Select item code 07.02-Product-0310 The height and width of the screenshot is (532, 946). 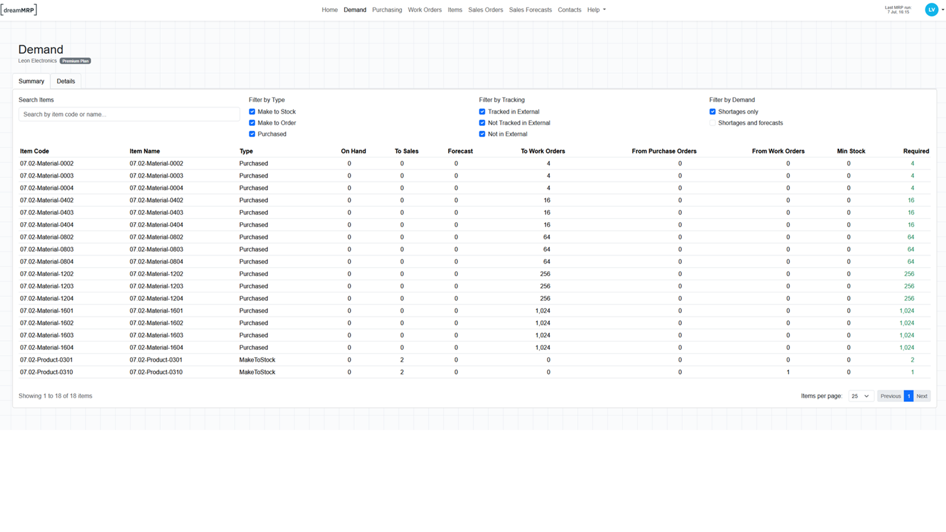[46, 372]
